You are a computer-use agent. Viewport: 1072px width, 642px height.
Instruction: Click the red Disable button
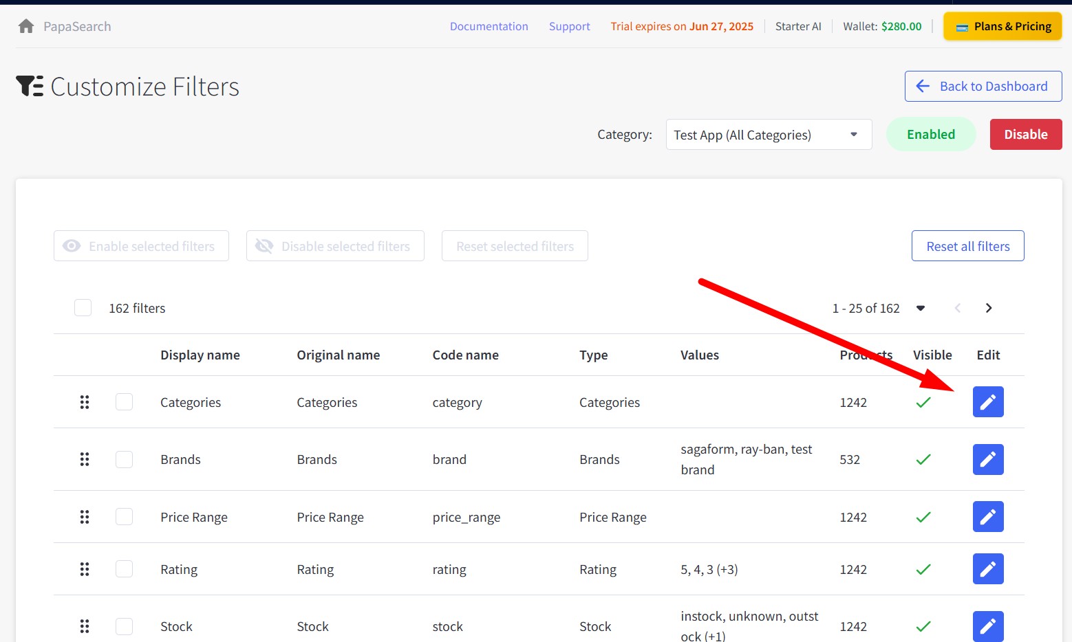point(1026,135)
